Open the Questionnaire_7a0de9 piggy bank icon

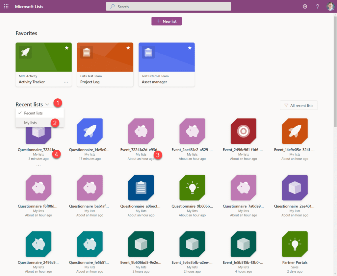244,188
